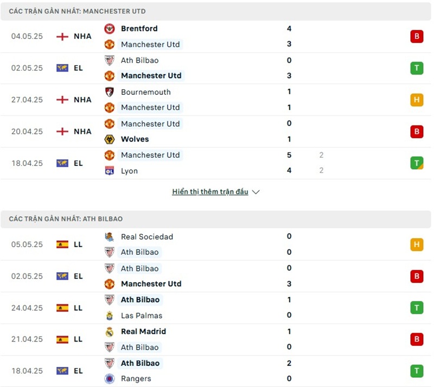434x387 pixels.
Task: Click red B badge for Brentford match
Action: coord(417,36)
